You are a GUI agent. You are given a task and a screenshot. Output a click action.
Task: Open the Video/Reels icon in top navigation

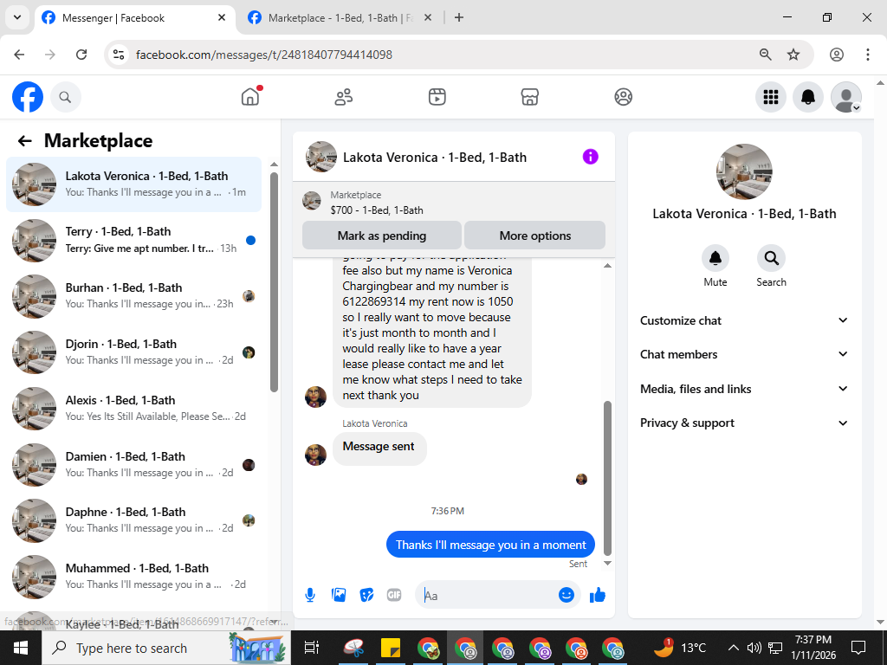[437, 97]
